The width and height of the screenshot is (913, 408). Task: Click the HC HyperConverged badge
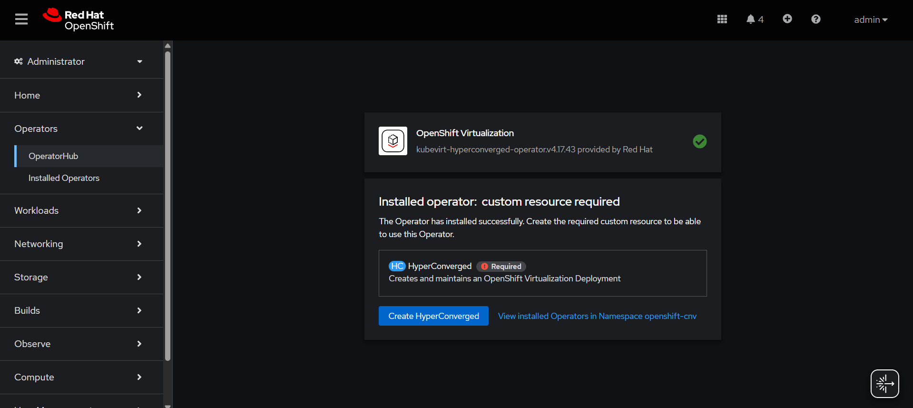point(397,266)
